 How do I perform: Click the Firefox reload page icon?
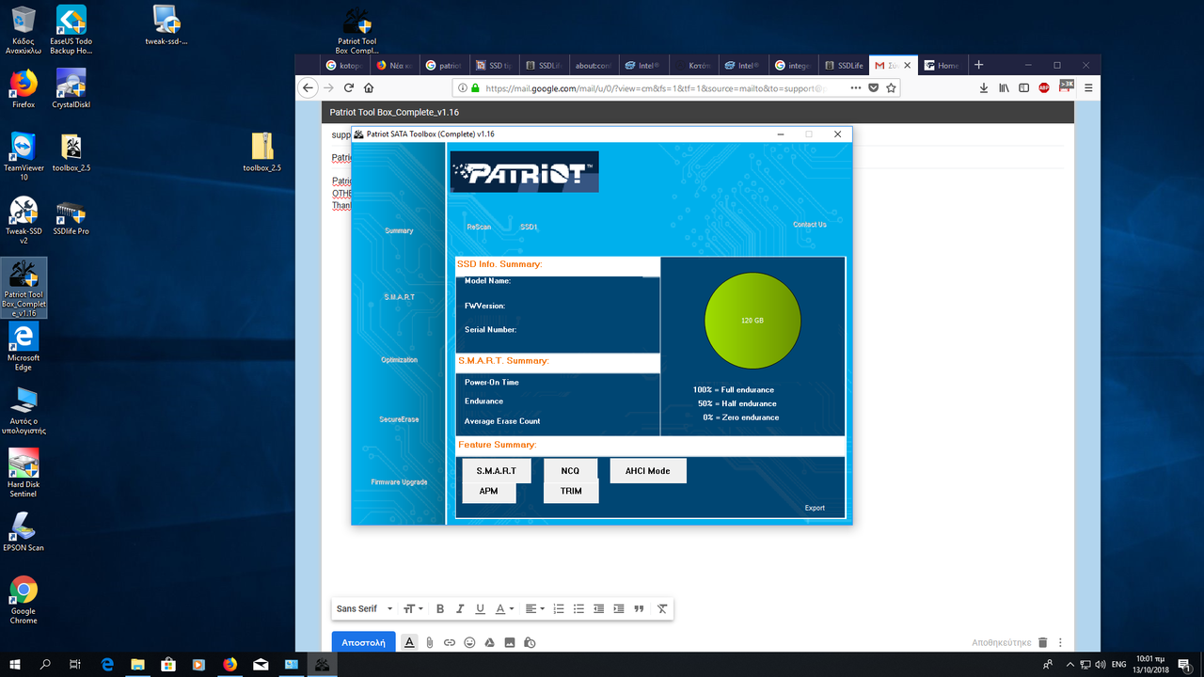[349, 87]
